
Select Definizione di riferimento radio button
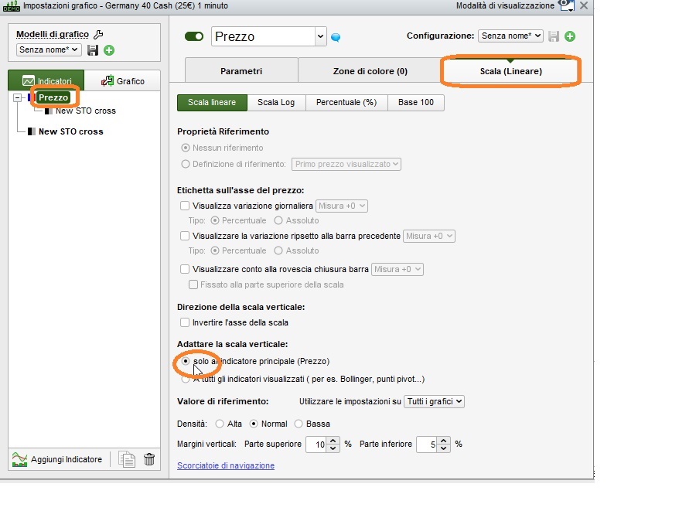[186, 164]
